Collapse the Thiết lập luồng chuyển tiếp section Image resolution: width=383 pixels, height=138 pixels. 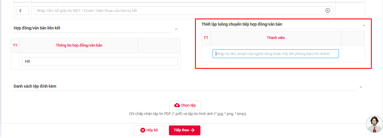[x=364, y=25]
